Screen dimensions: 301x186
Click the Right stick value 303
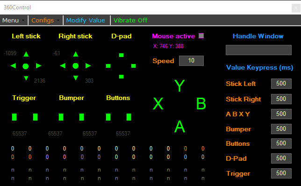pyautogui.click(x=89, y=81)
